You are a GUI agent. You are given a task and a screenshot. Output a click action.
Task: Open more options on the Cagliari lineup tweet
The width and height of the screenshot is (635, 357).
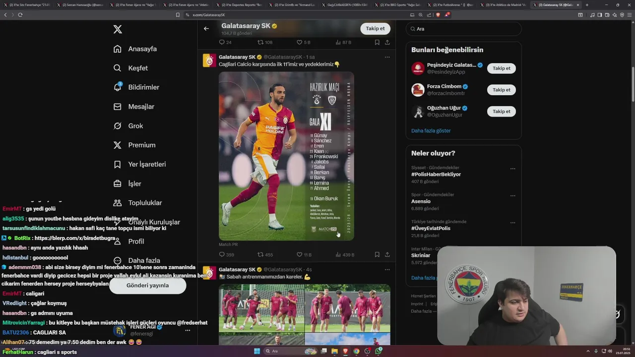pyautogui.click(x=387, y=57)
